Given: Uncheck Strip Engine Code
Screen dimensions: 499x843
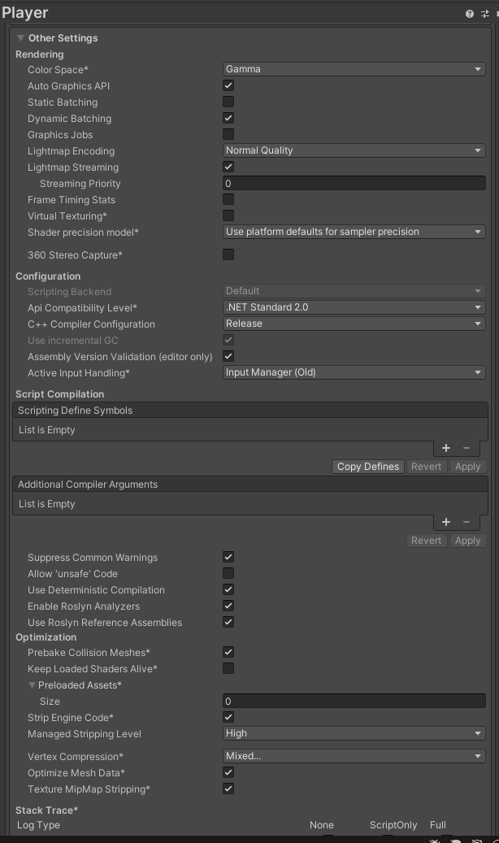Looking at the screenshot, I should tap(228, 717).
